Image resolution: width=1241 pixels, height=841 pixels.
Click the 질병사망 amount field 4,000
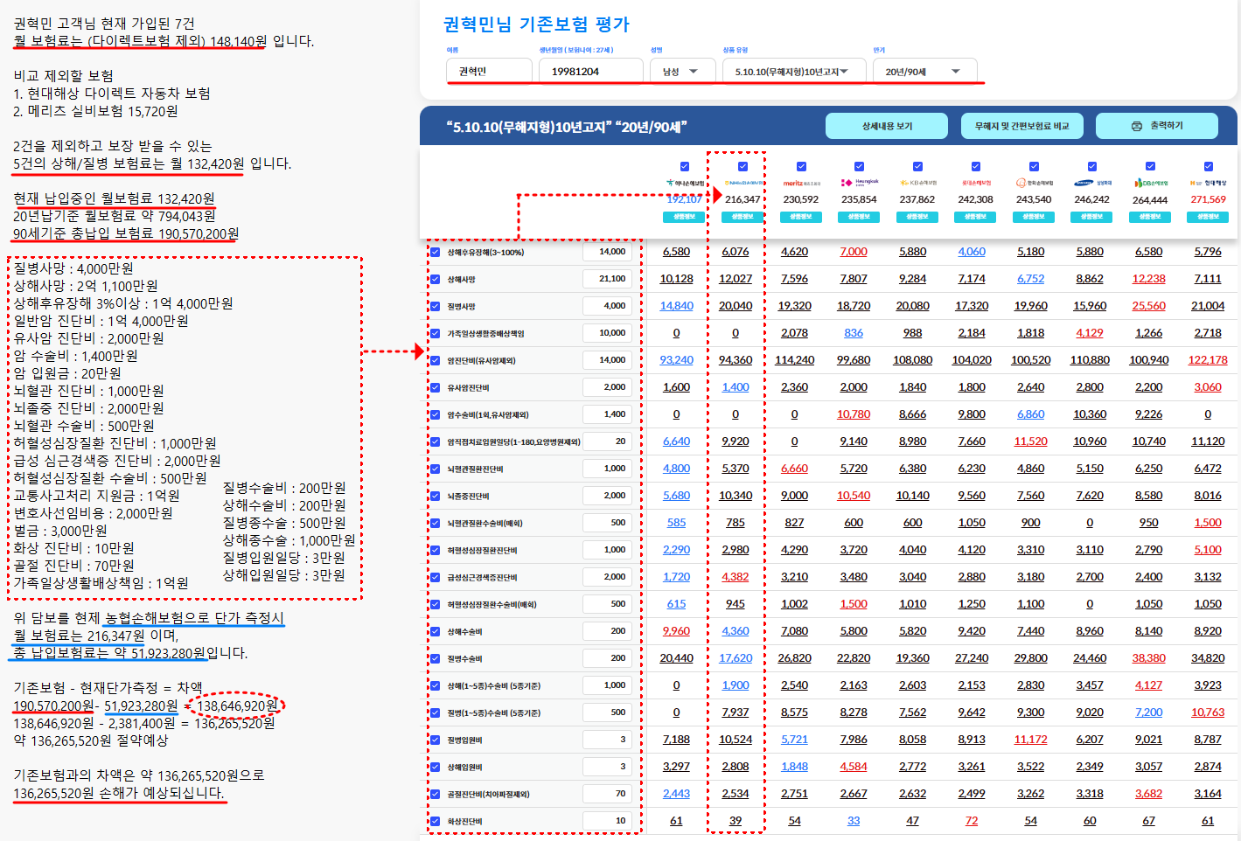click(x=607, y=306)
